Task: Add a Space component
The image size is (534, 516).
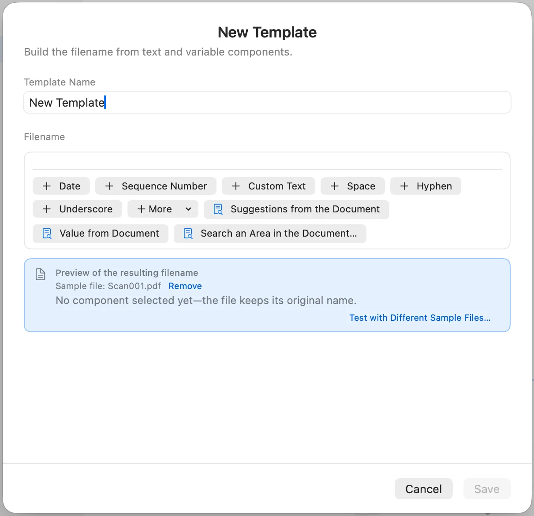Action: [353, 186]
